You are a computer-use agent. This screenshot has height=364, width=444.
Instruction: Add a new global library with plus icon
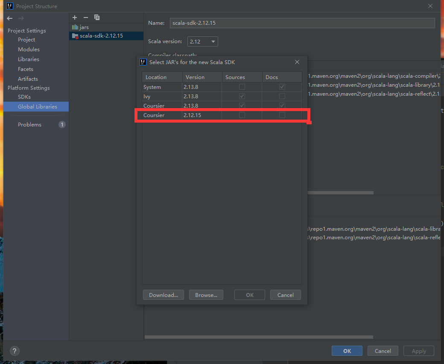pos(75,18)
